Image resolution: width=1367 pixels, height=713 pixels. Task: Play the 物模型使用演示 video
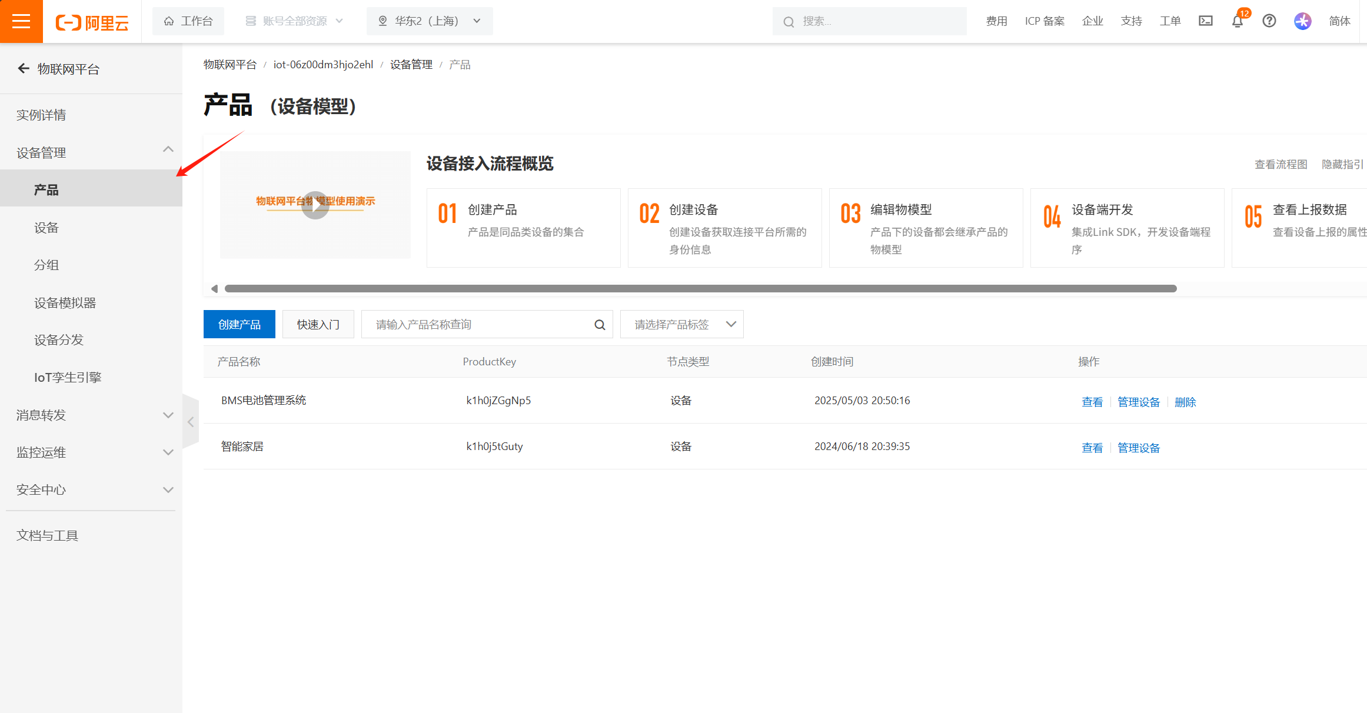pos(315,205)
